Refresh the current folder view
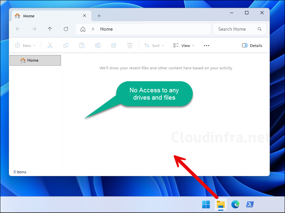 pyautogui.click(x=66, y=29)
